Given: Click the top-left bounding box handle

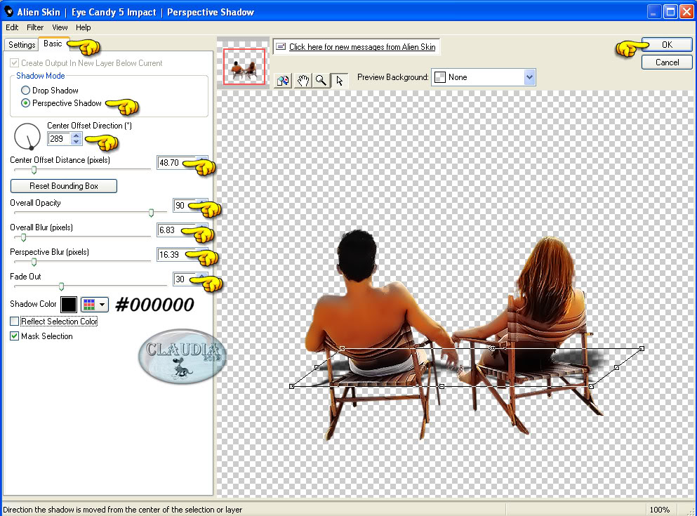Looking at the screenshot, I should [x=342, y=348].
